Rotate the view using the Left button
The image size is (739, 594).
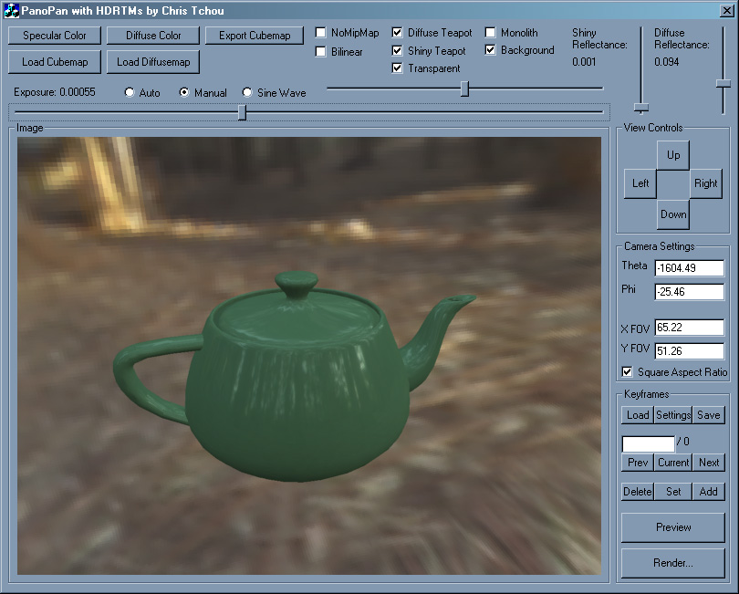tap(640, 183)
